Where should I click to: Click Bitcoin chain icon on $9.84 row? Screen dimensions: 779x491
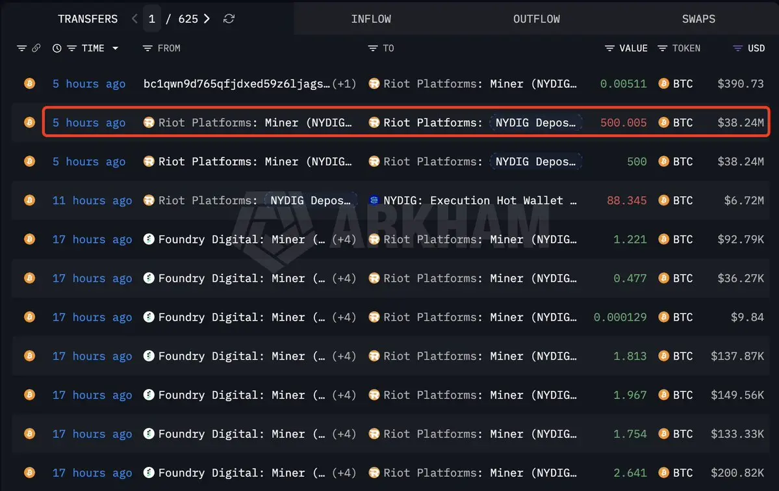(x=30, y=317)
